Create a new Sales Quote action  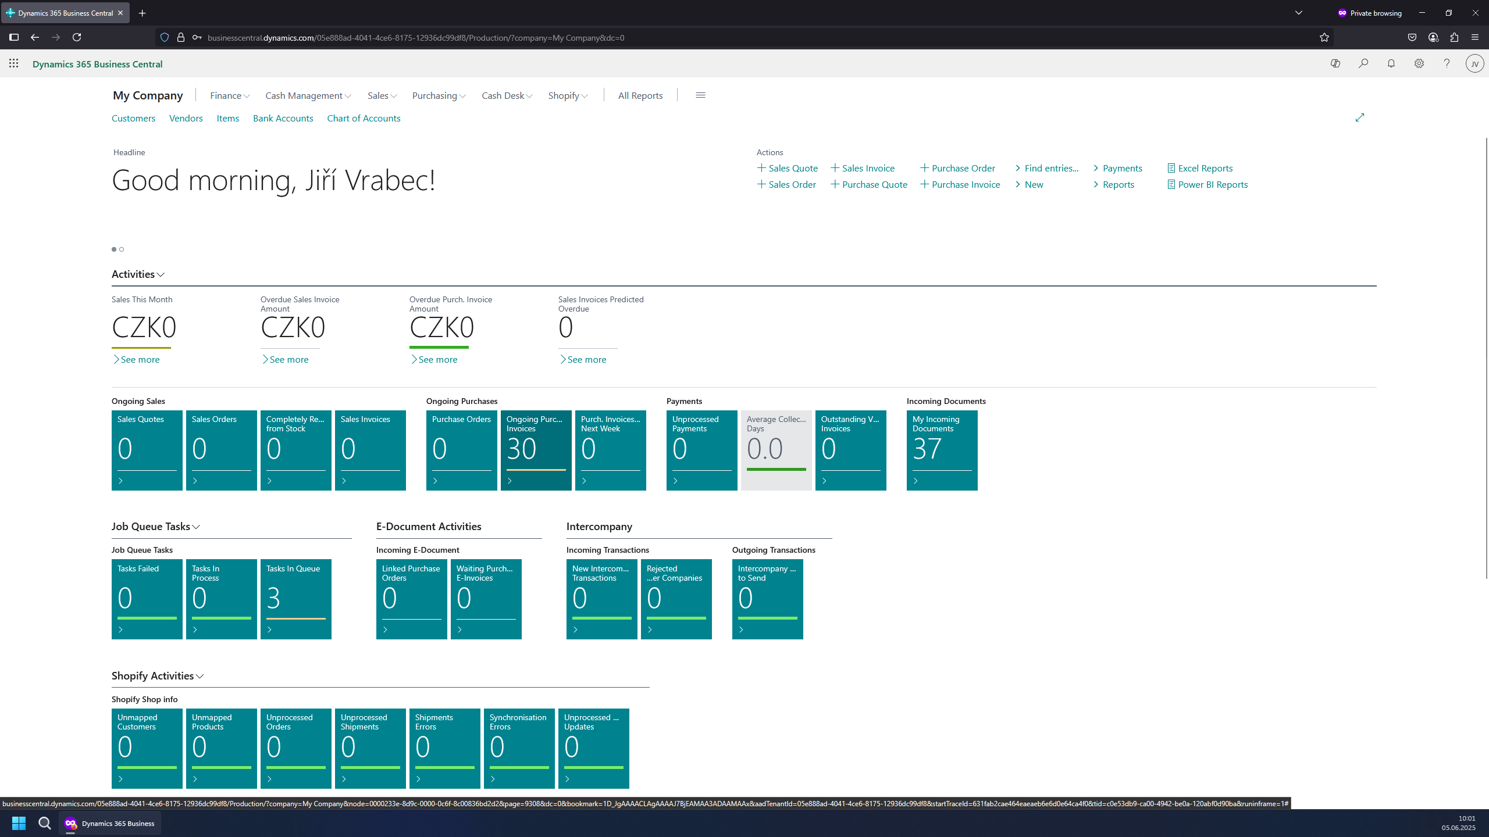coord(788,168)
